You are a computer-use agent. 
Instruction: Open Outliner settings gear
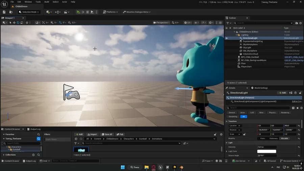coord(301,23)
